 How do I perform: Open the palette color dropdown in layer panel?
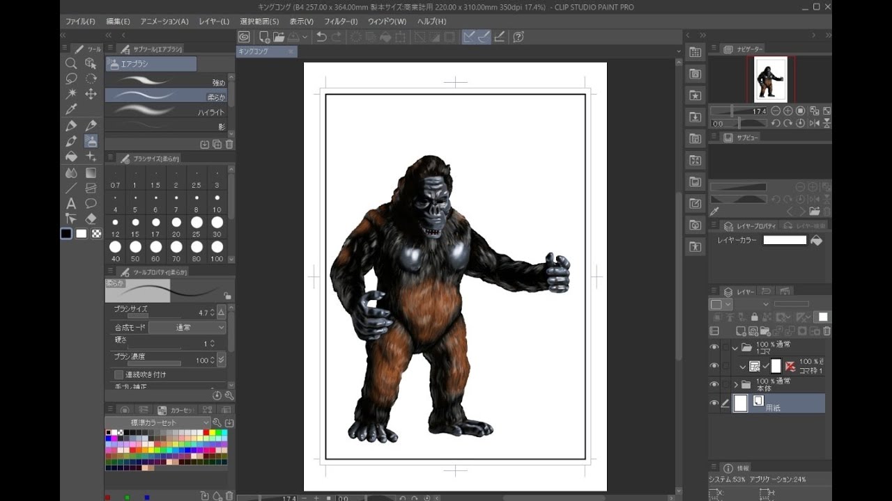(x=721, y=304)
